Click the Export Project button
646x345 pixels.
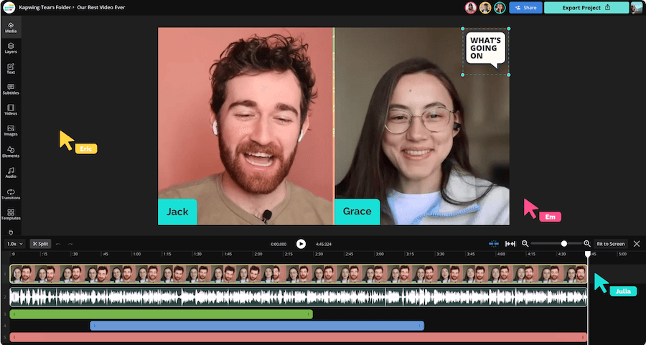point(586,8)
